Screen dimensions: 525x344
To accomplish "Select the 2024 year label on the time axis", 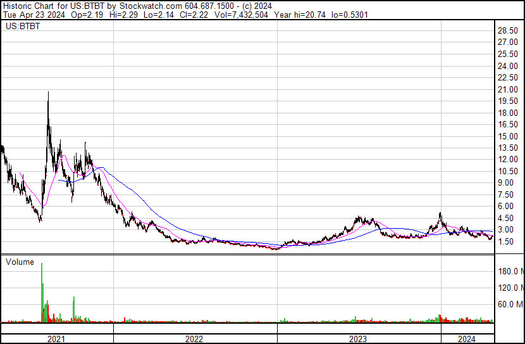I will pos(467,339).
